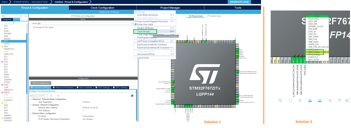
Task: Collapse the Pinout menu chevron
Action: click(x=136, y=12)
